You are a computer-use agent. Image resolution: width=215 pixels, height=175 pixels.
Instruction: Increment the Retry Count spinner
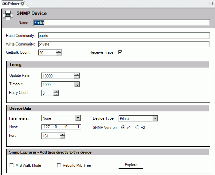click(x=56, y=92)
